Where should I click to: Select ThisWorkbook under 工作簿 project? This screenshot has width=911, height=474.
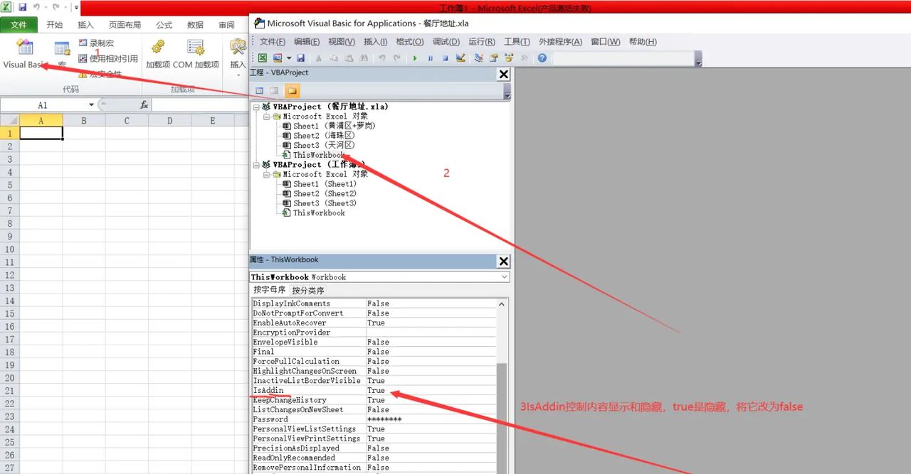coord(313,212)
